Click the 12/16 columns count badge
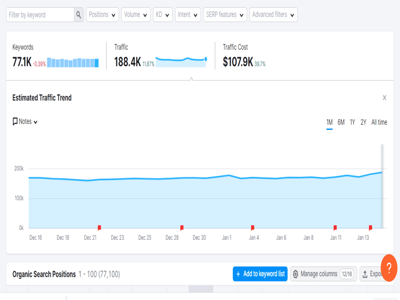Image resolution: width=400 pixels, height=300 pixels. (x=347, y=274)
